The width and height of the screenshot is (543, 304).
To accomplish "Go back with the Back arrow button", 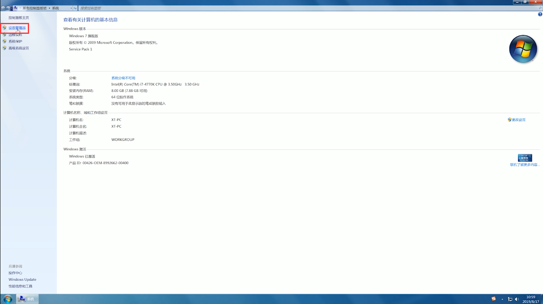I will pos(3,8).
